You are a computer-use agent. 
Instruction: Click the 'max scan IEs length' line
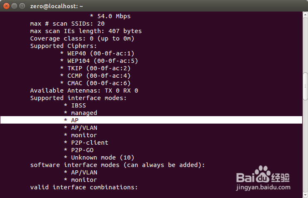(x=86, y=31)
